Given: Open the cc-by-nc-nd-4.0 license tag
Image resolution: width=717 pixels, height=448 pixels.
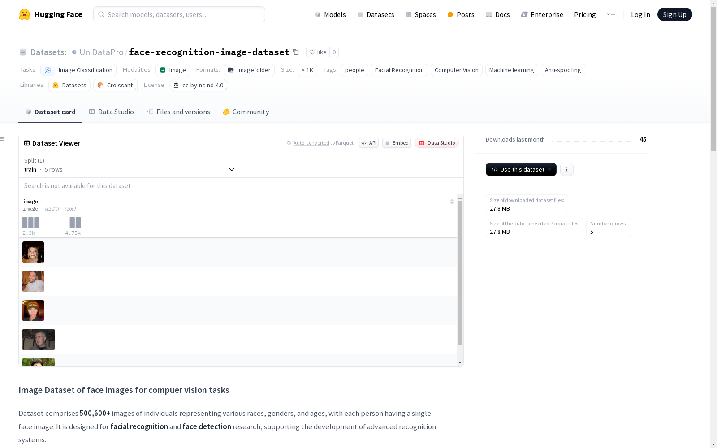Looking at the screenshot, I should 199,85.
